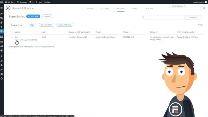Open the Posts pushpin sidebar icon

pos(2,14)
